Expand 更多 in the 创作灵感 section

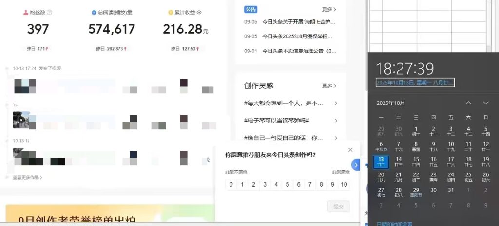[329, 86]
